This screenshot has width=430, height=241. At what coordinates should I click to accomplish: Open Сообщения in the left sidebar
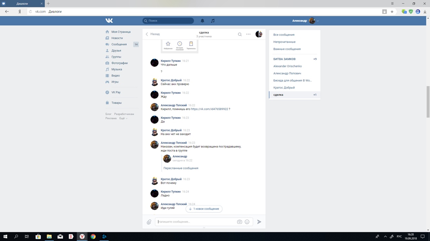point(119,44)
